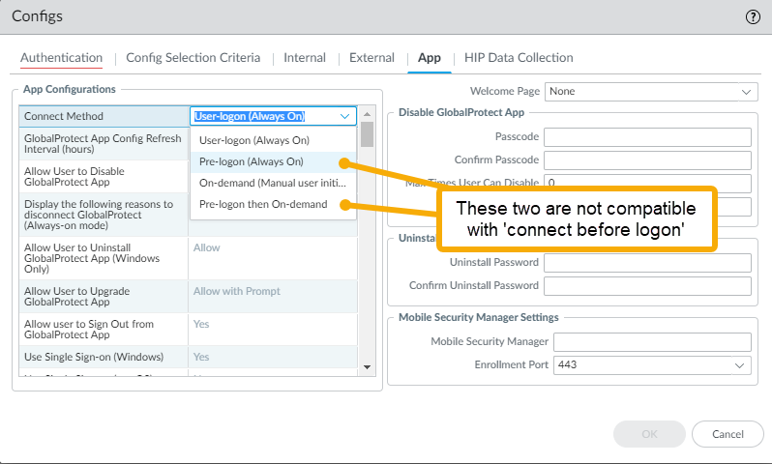Open the help icon in Configs header
The height and width of the screenshot is (464, 772).
[753, 17]
